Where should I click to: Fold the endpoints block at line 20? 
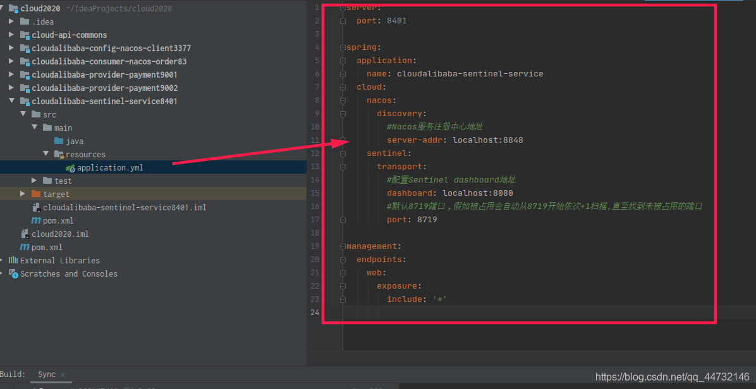click(343, 259)
